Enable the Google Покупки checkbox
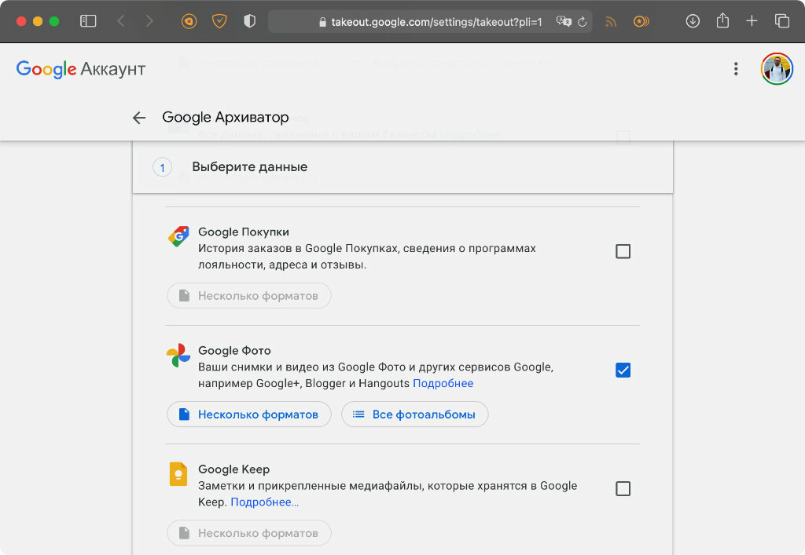805x555 pixels. tap(623, 251)
